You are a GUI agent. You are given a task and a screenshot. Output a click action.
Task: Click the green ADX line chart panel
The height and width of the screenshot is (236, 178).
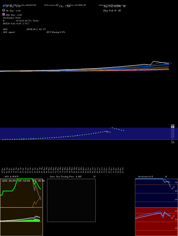click(21, 193)
